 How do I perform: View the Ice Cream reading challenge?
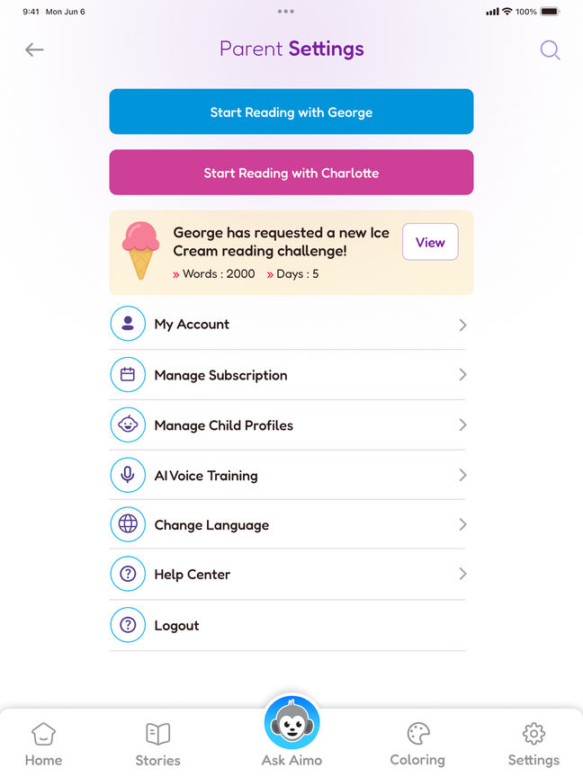430,242
